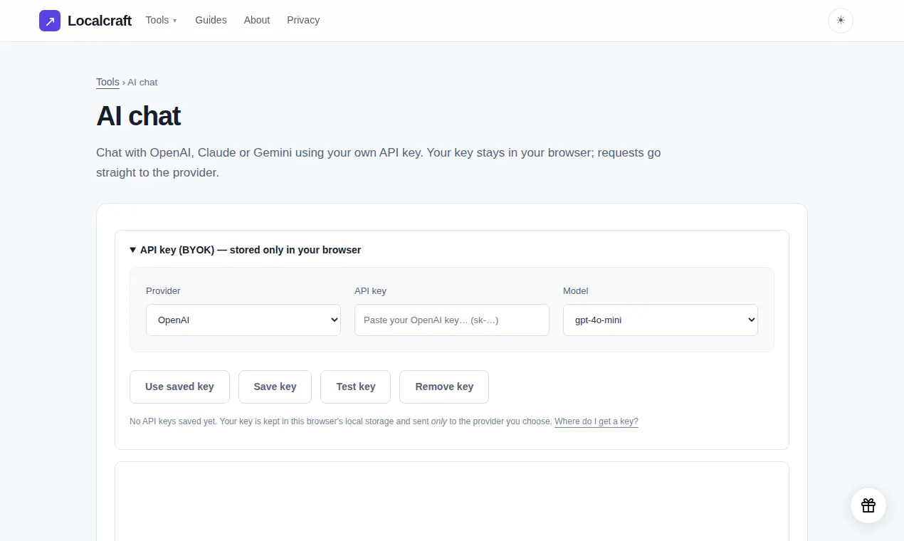Screen dimensions: 904x541
Task: Open the Provider dropdown showing OpenAI
Action: pos(243,320)
